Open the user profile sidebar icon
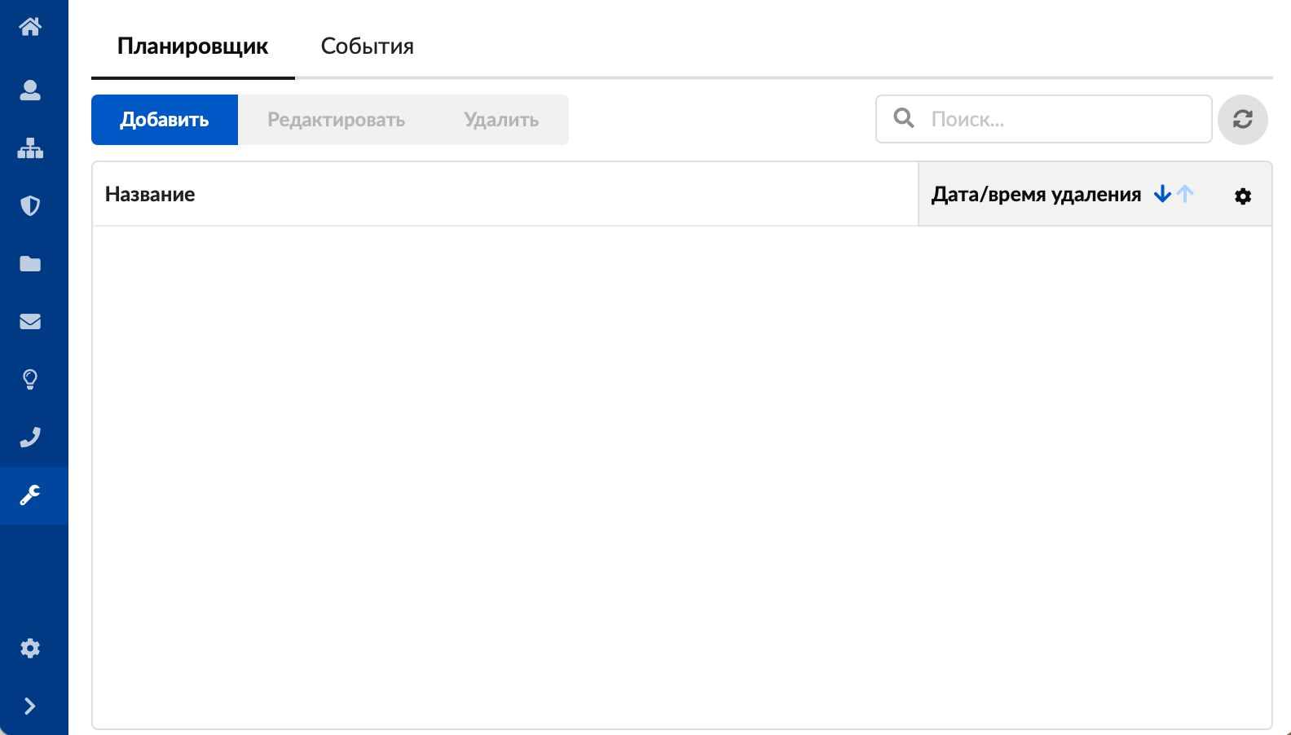The width and height of the screenshot is (1291, 735). tap(30, 90)
